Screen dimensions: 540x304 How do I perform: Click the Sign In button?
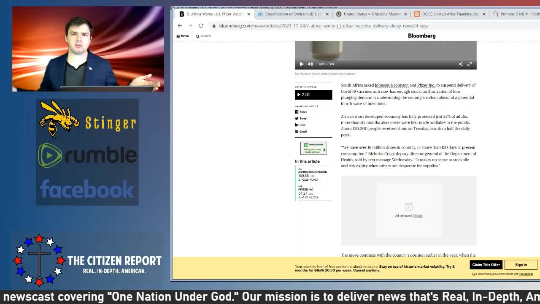[x=521, y=265]
